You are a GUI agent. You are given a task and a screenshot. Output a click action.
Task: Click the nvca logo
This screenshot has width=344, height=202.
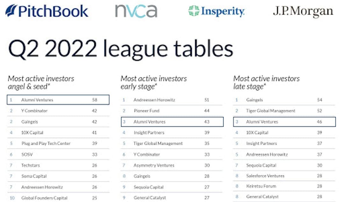coord(136,11)
